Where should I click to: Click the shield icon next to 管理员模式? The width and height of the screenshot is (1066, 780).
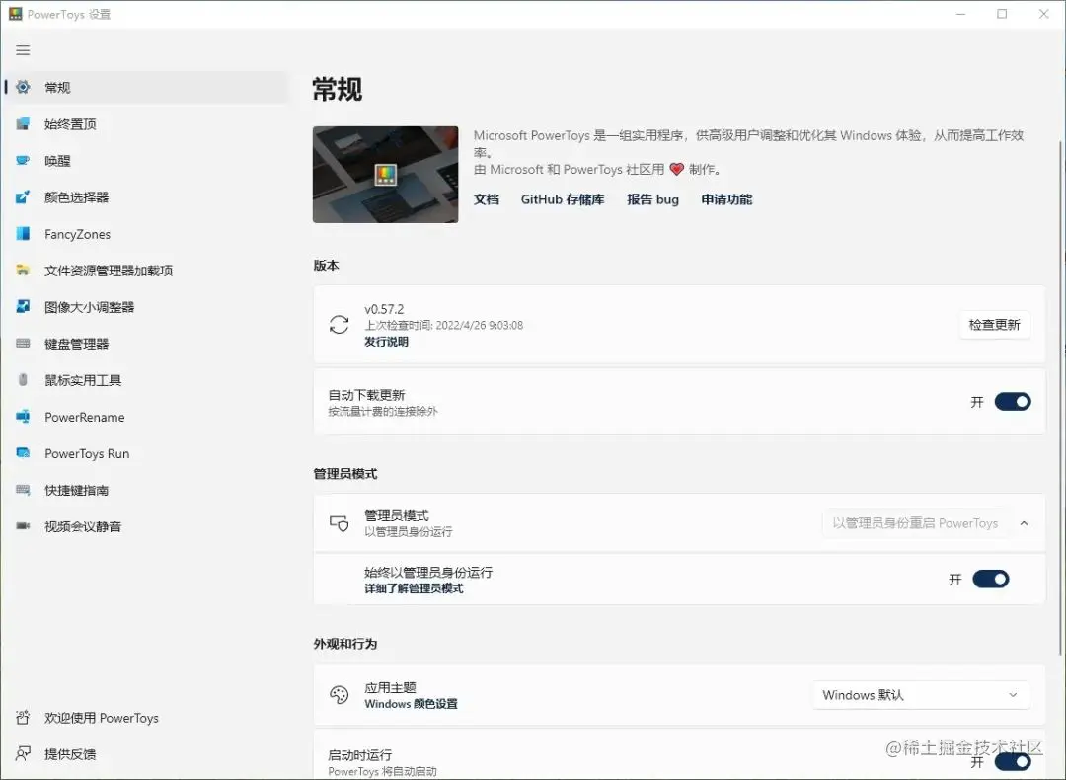pyautogui.click(x=340, y=523)
